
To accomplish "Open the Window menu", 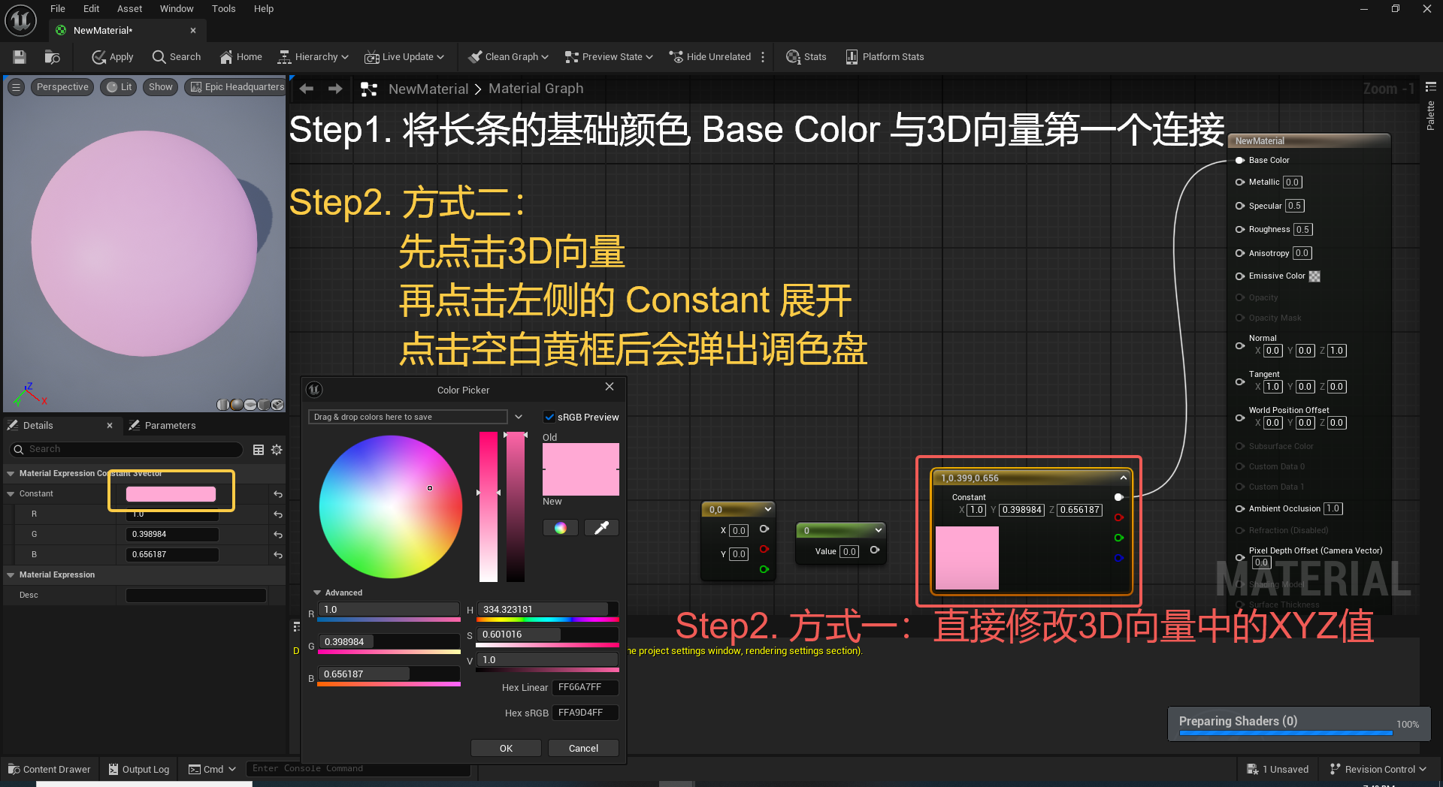I will 177,9.
